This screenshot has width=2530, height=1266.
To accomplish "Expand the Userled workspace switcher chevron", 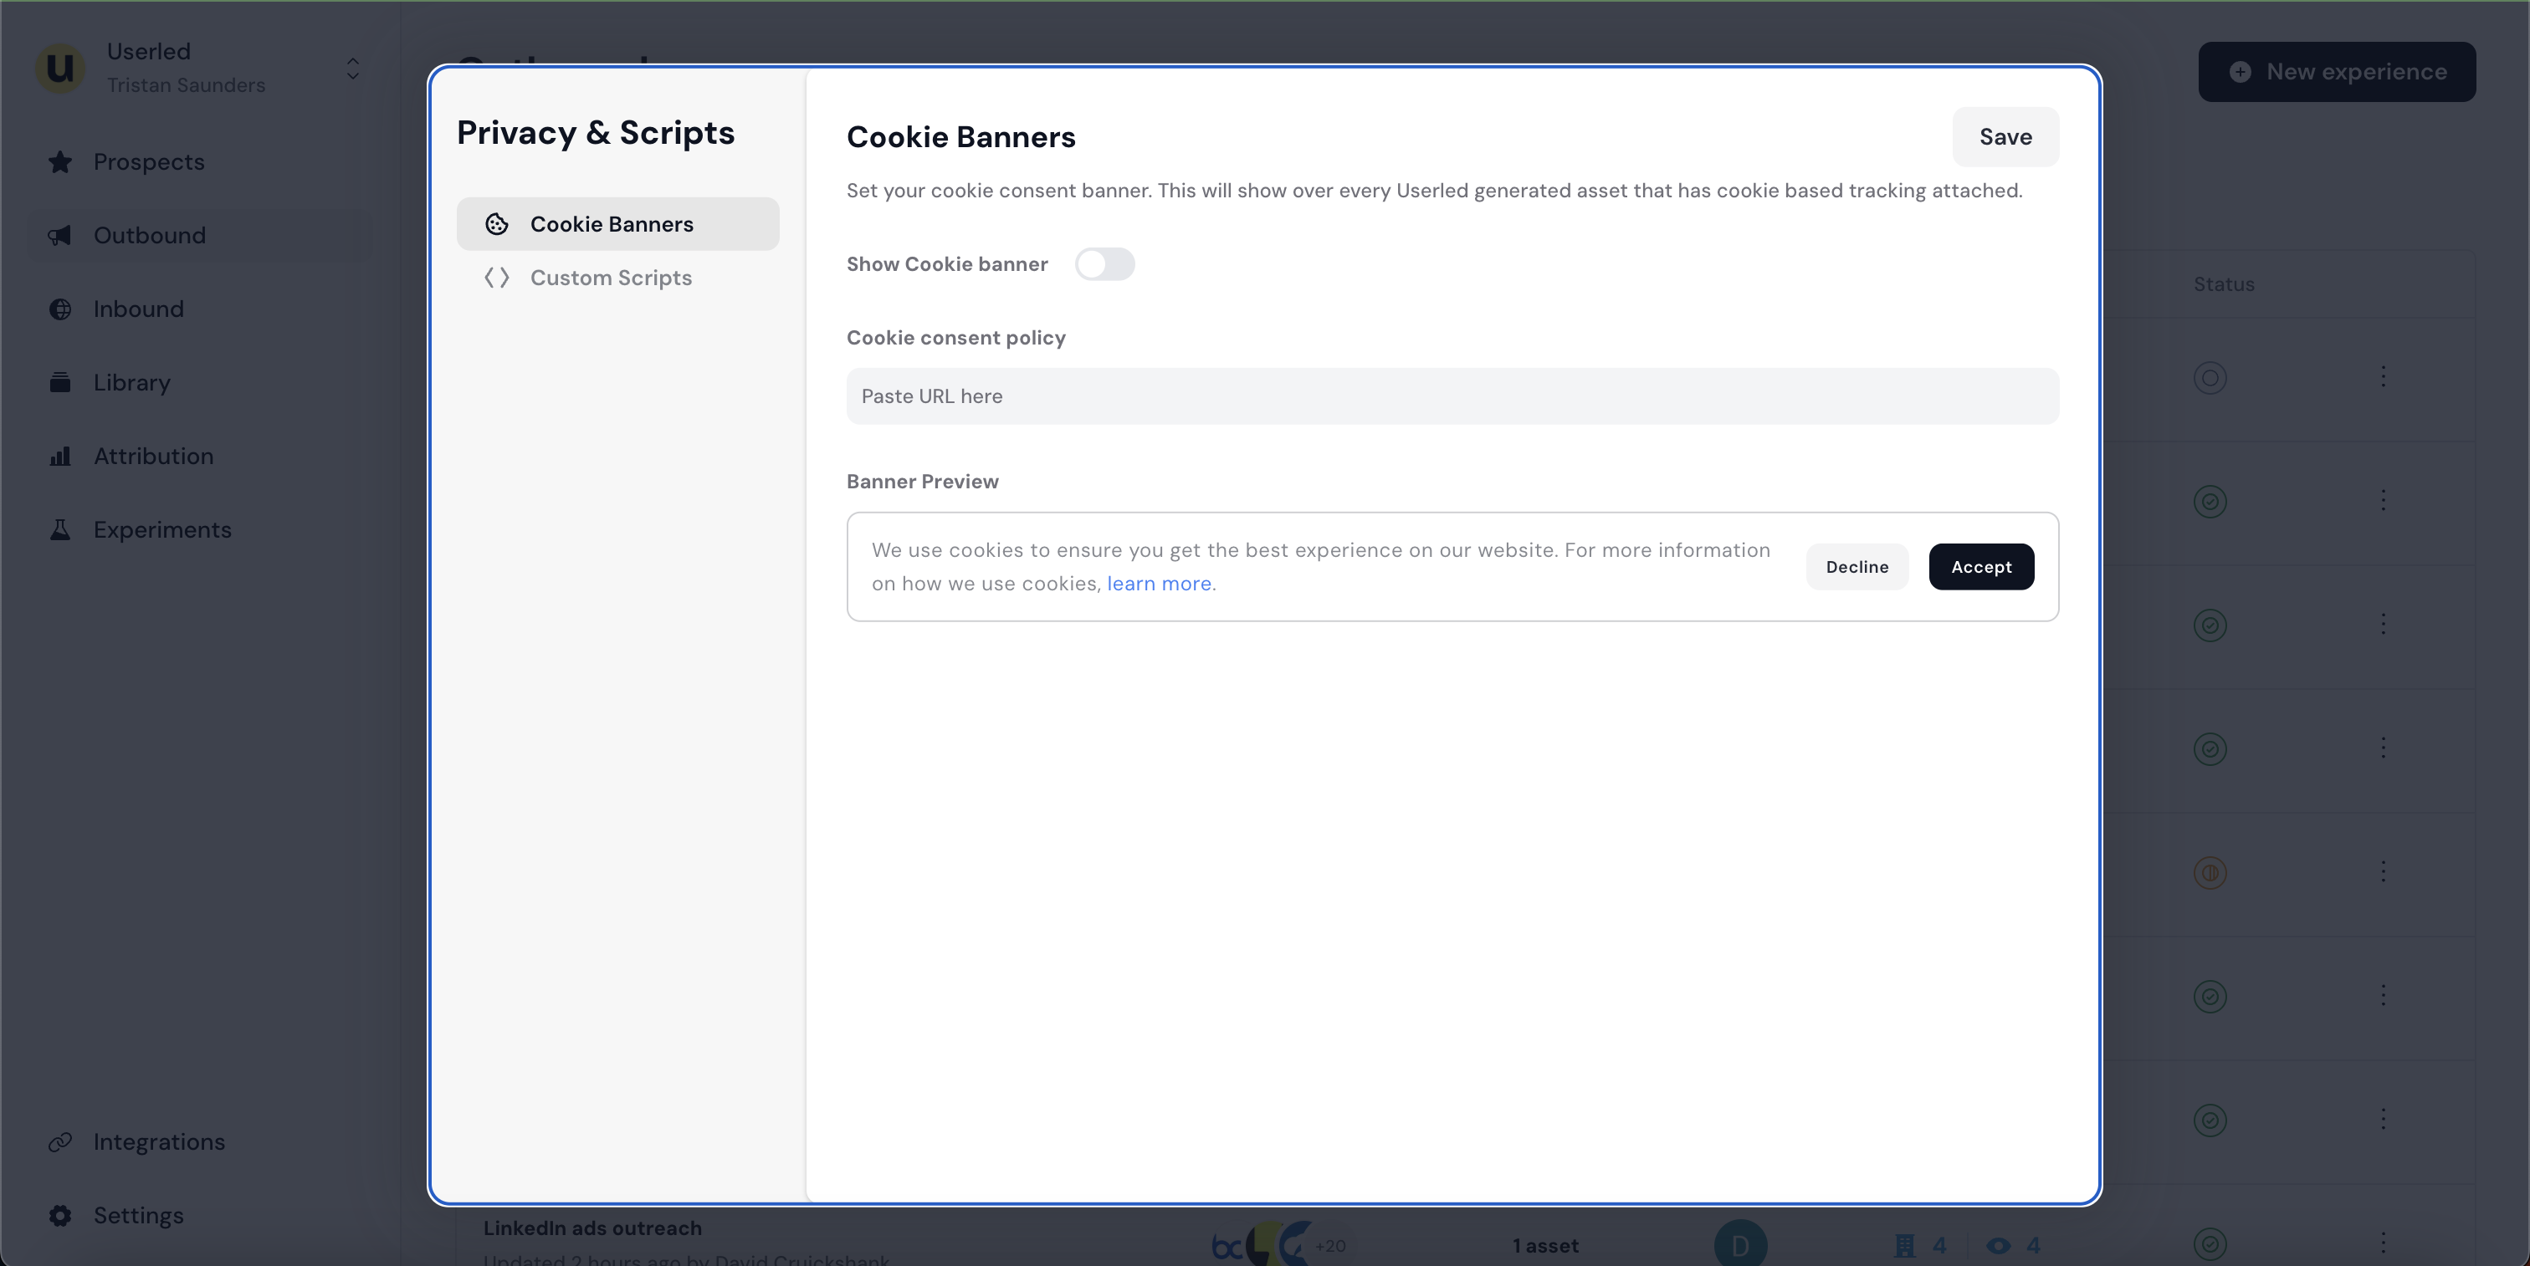I will pyautogui.click(x=352, y=68).
